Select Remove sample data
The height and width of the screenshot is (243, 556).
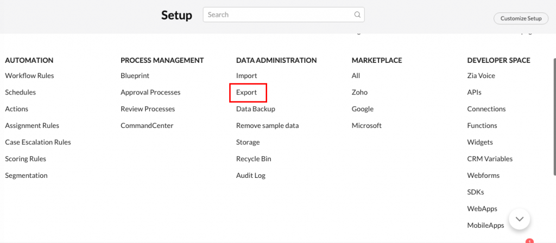coord(267,126)
